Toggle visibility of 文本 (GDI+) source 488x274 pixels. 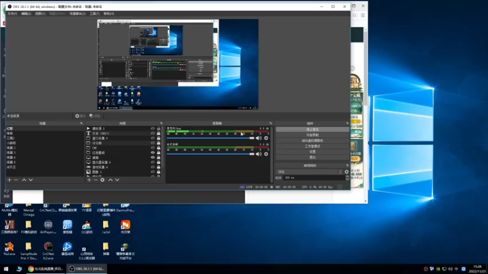coord(152,133)
